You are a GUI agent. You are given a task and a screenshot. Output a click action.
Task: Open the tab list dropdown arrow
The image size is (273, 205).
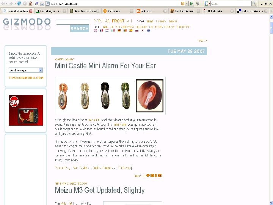(x=271, y=11)
